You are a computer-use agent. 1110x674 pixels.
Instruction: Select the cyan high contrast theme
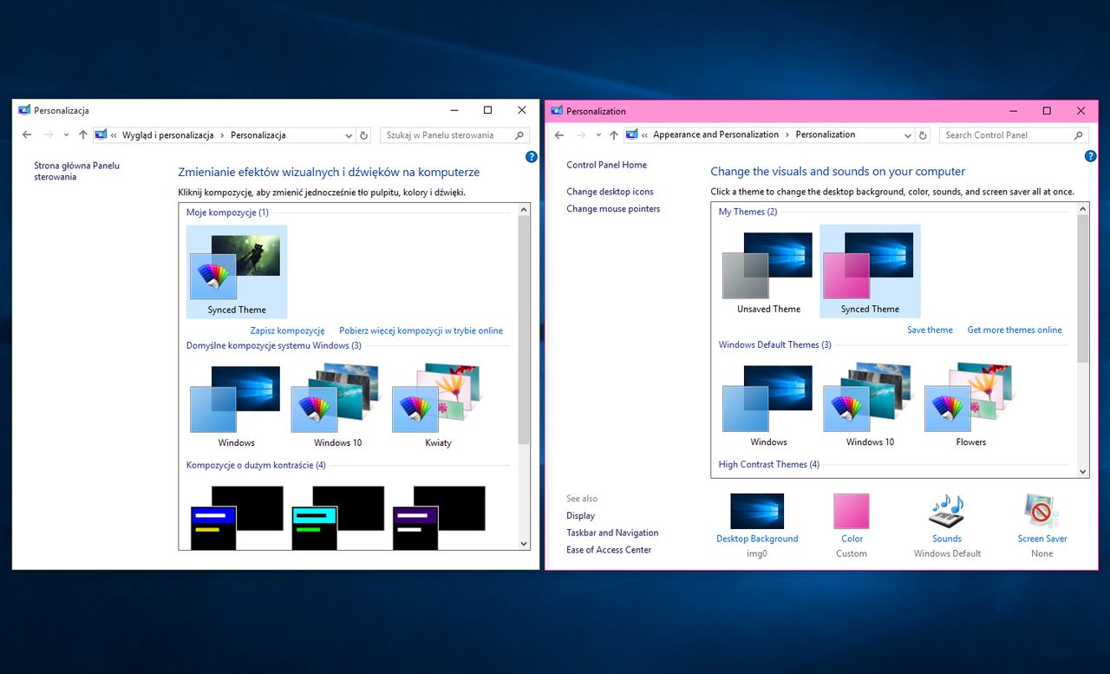[x=337, y=517]
